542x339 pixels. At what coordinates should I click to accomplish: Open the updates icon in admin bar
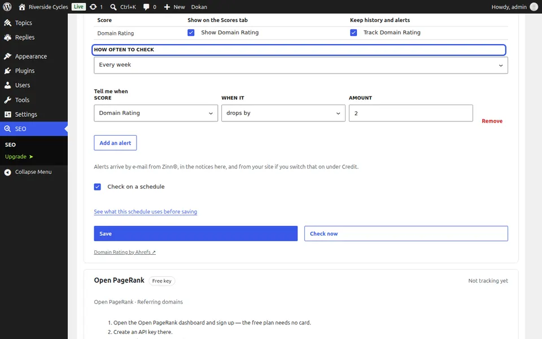tap(93, 7)
